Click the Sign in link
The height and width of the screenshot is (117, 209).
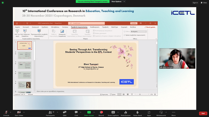coord(195,3)
